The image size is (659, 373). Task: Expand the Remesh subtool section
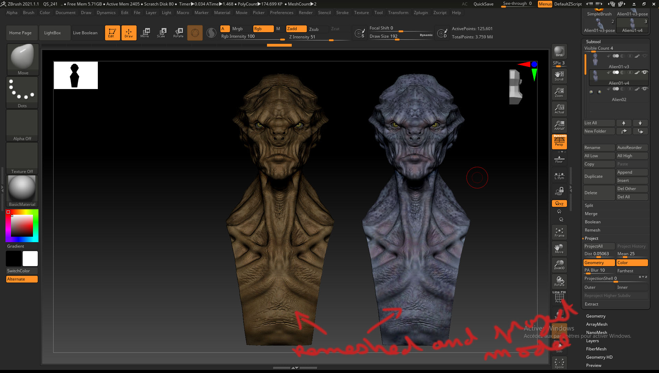(592, 230)
